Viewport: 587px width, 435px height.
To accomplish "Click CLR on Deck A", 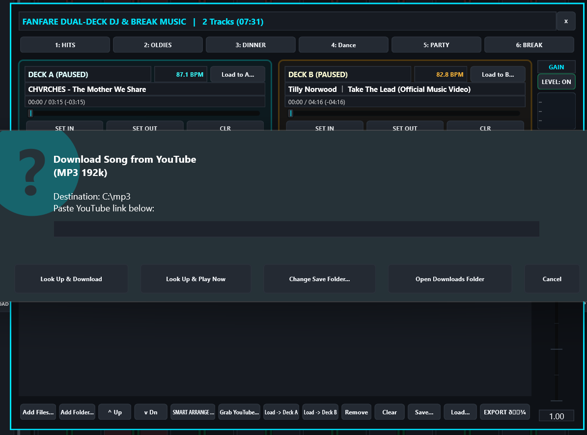I will click(225, 126).
